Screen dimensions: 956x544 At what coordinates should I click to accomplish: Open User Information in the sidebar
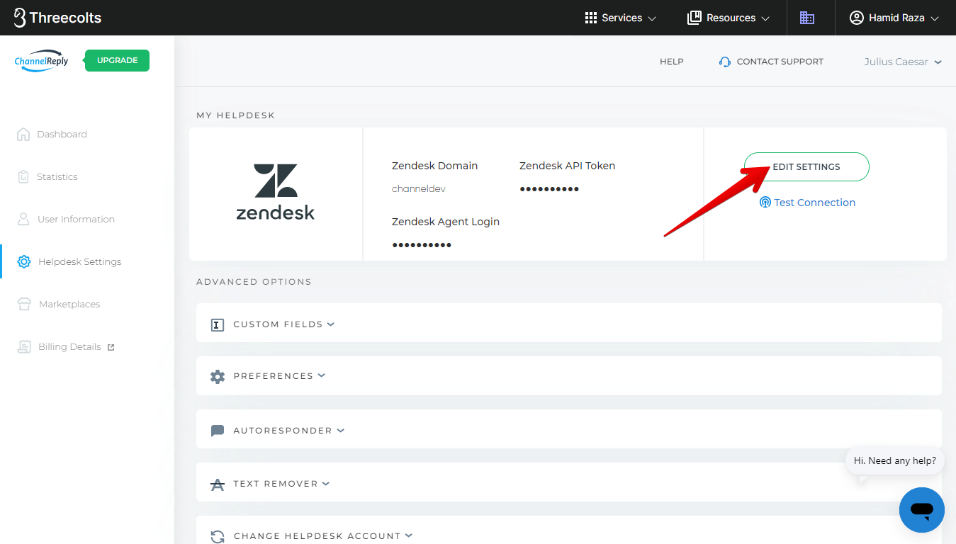(76, 219)
